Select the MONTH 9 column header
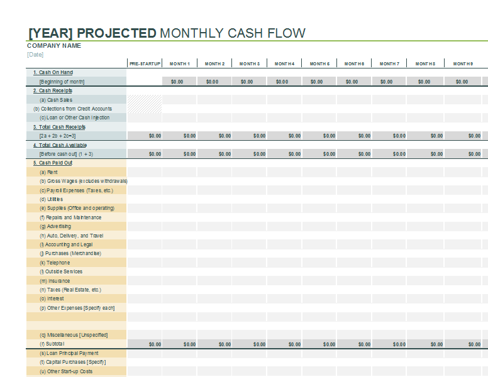The height and width of the screenshot is (377, 488). click(463, 63)
